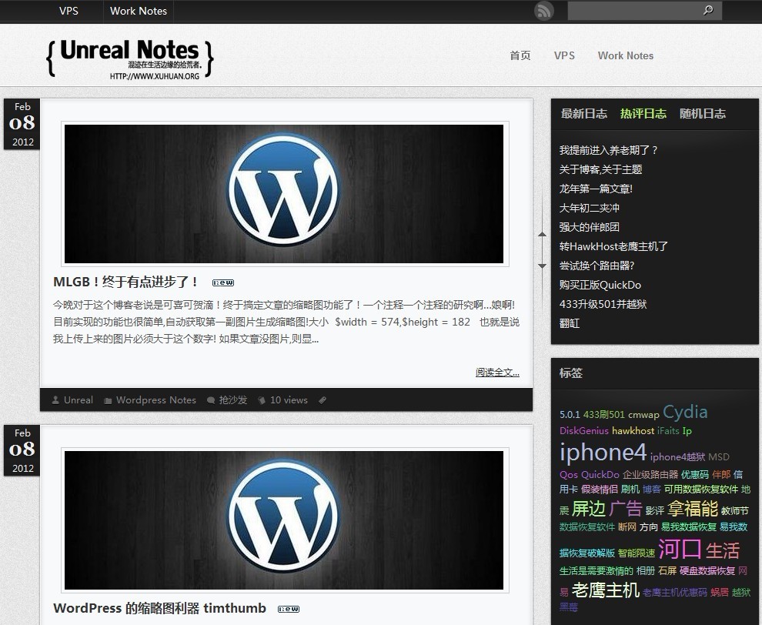The height and width of the screenshot is (625, 762).
Task: Select the QuickDo tag
Action: coord(600,474)
